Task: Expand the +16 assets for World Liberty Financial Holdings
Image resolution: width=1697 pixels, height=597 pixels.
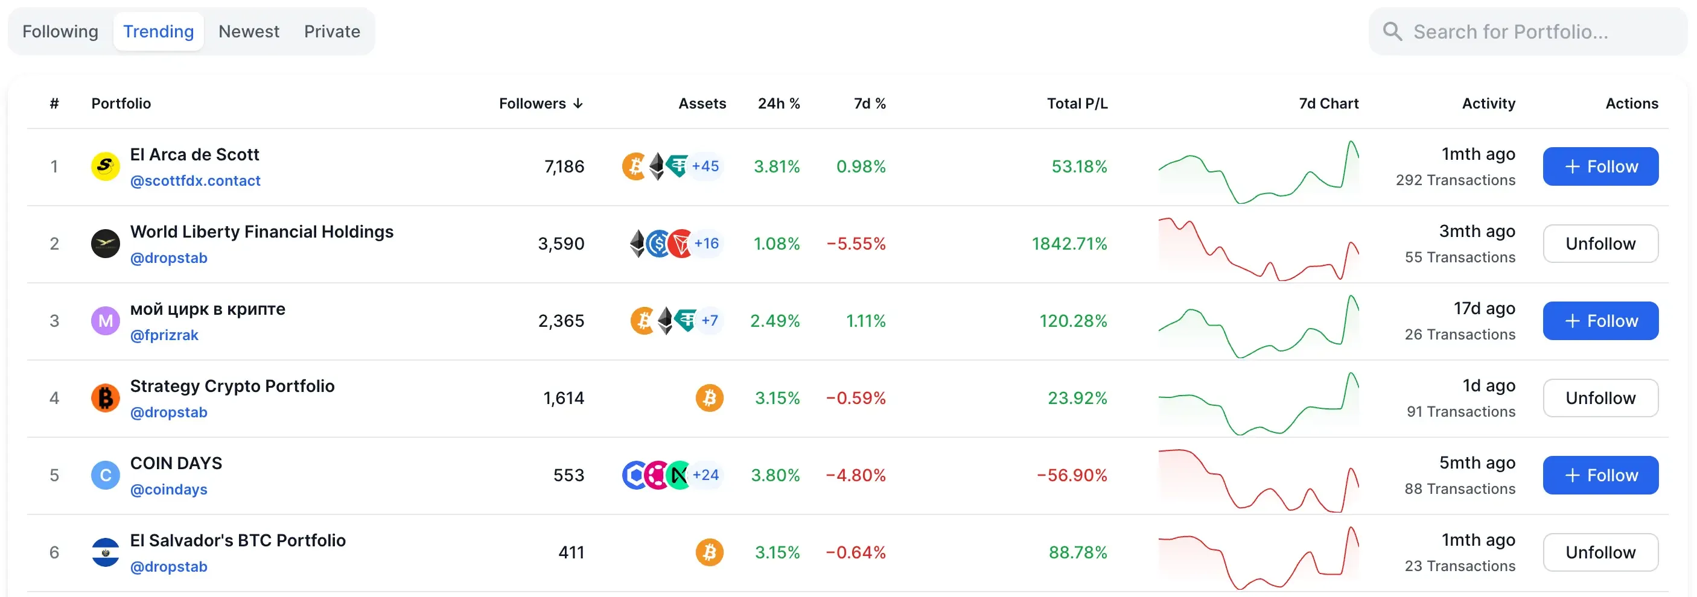Action: pos(705,243)
